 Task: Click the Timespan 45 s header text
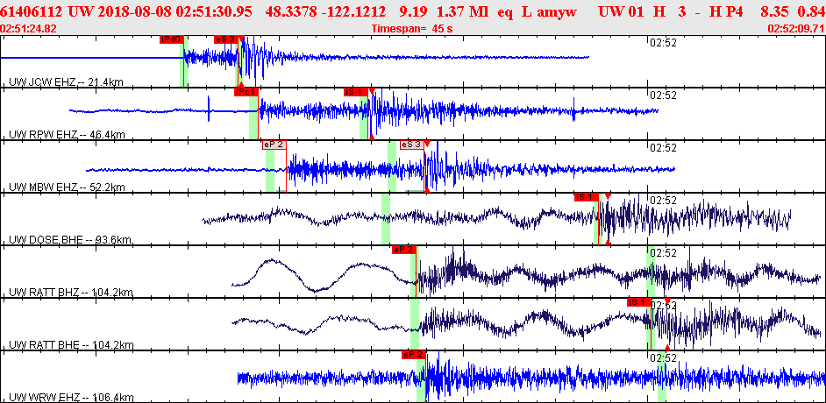[x=412, y=28]
